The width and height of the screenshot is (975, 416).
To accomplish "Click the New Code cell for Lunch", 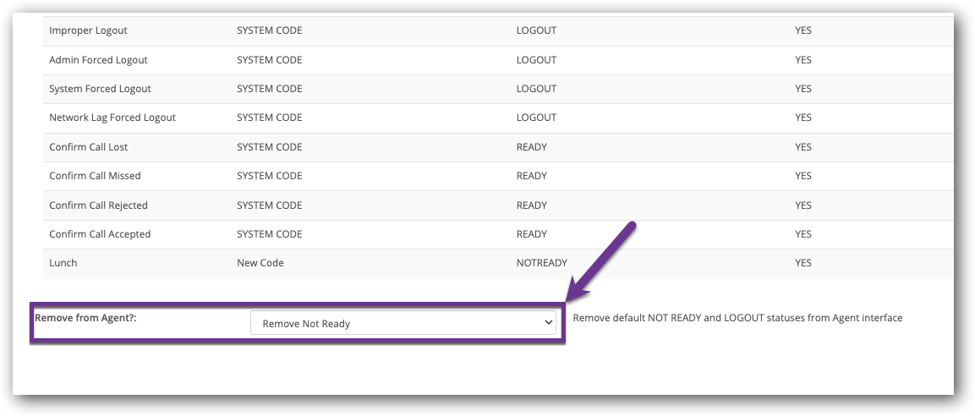I will coord(260,263).
